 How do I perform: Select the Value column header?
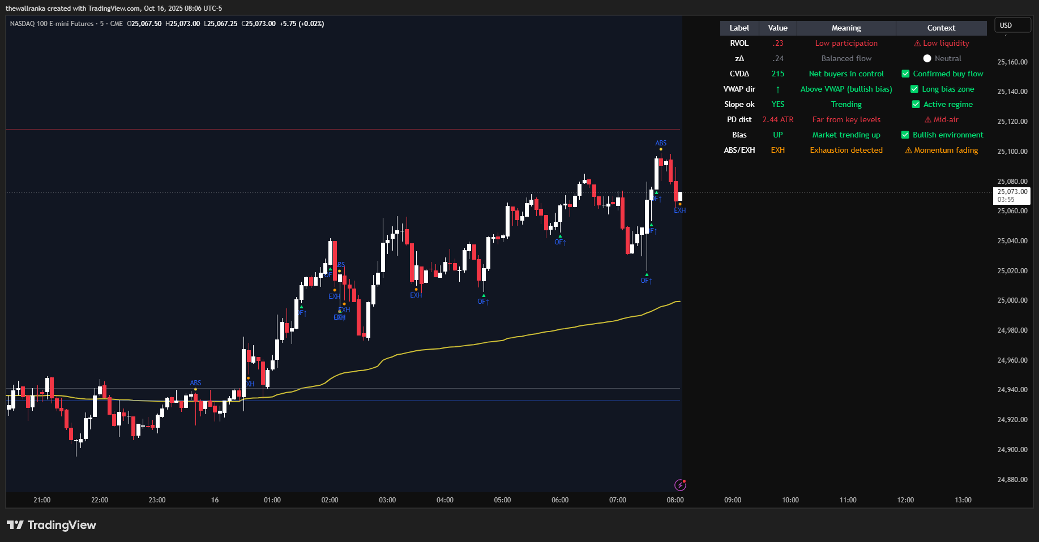point(777,28)
